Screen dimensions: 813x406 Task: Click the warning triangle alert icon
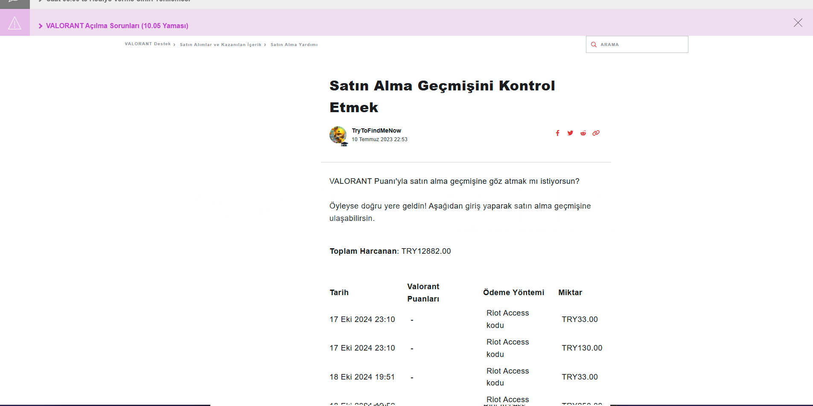coord(15,23)
